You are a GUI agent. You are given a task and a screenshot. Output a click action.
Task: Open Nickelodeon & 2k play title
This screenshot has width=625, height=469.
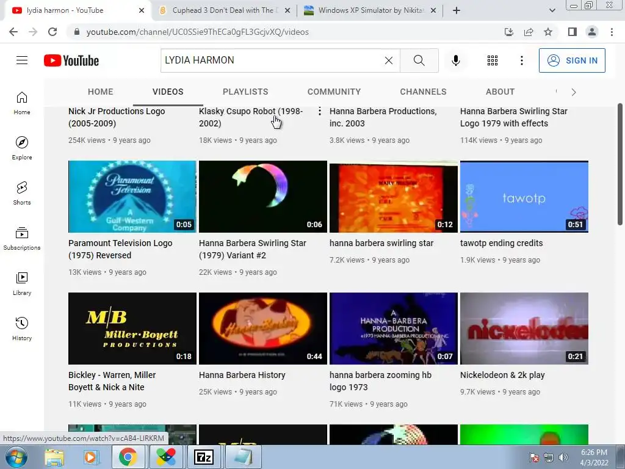502,376
